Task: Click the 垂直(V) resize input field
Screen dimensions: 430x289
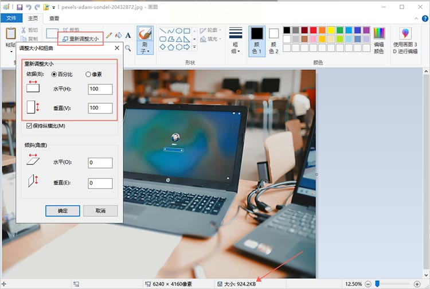Action: point(100,108)
